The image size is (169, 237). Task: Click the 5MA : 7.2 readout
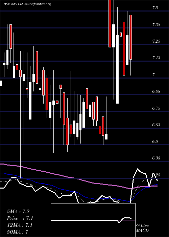pos(18,212)
